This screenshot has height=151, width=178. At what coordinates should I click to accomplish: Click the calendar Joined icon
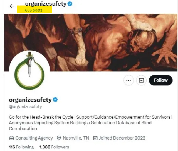[95, 138]
